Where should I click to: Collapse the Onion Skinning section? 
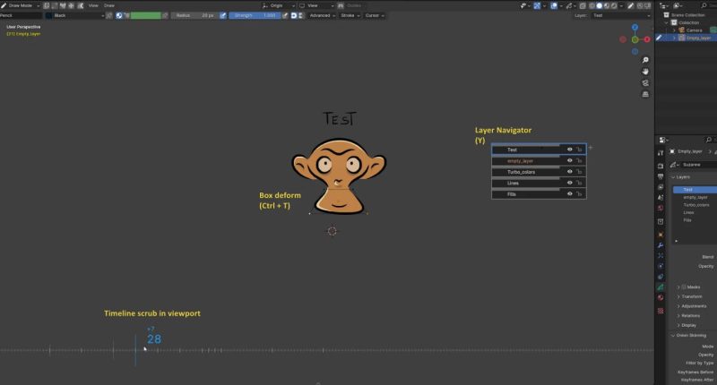(673, 335)
